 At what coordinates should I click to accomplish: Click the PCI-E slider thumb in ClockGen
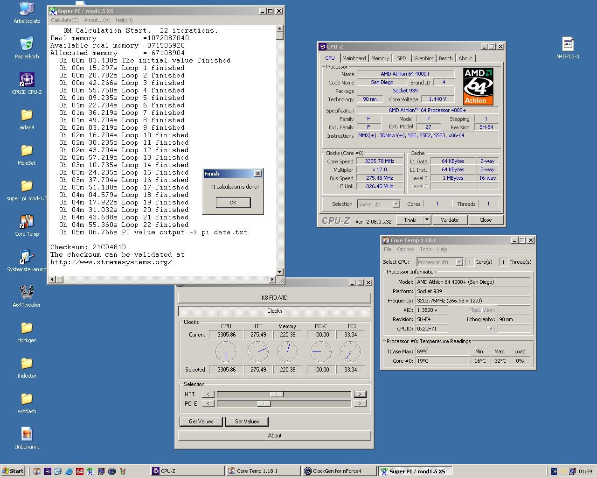(x=264, y=404)
